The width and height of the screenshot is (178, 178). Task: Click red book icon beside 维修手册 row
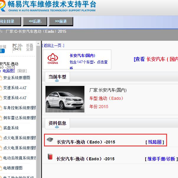(50, 156)
